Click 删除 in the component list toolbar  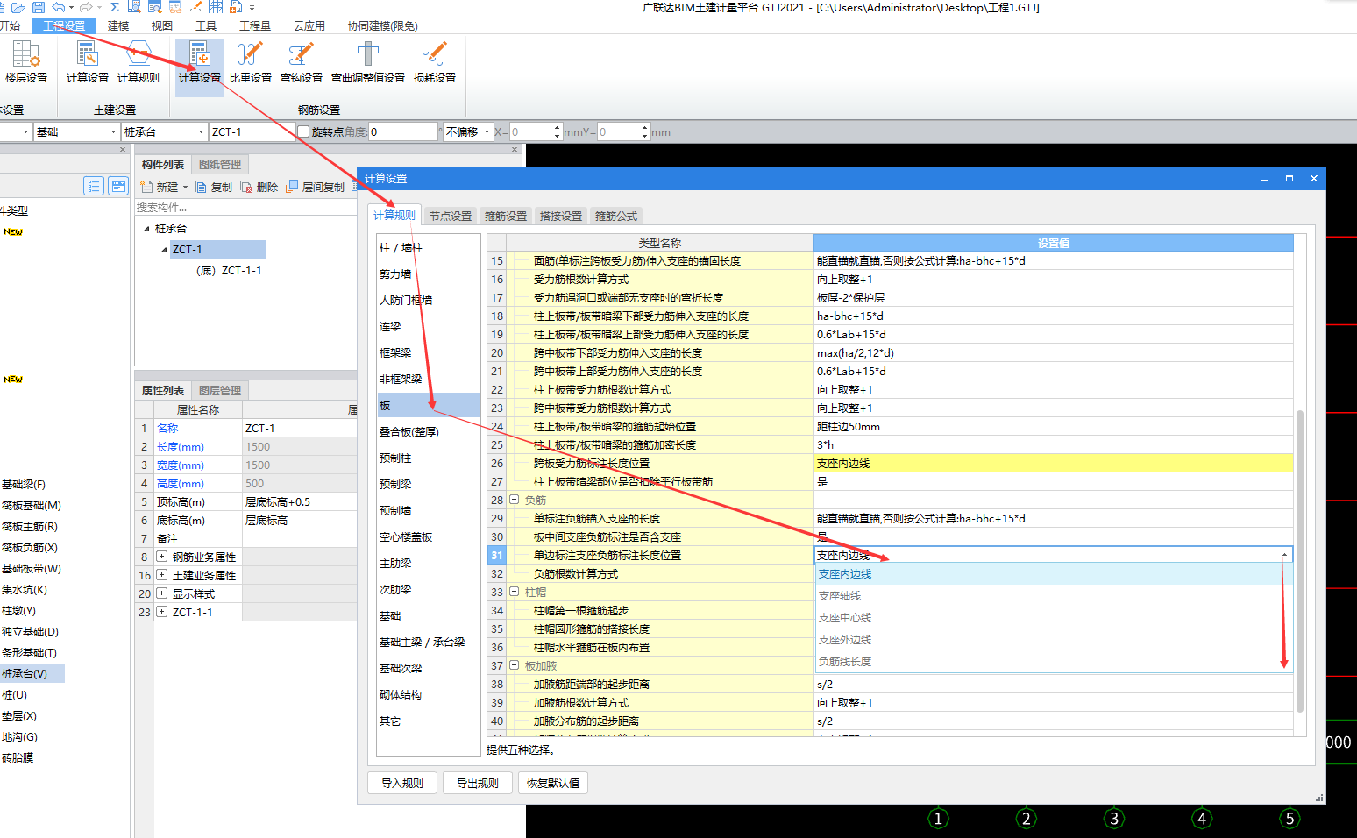click(259, 187)
